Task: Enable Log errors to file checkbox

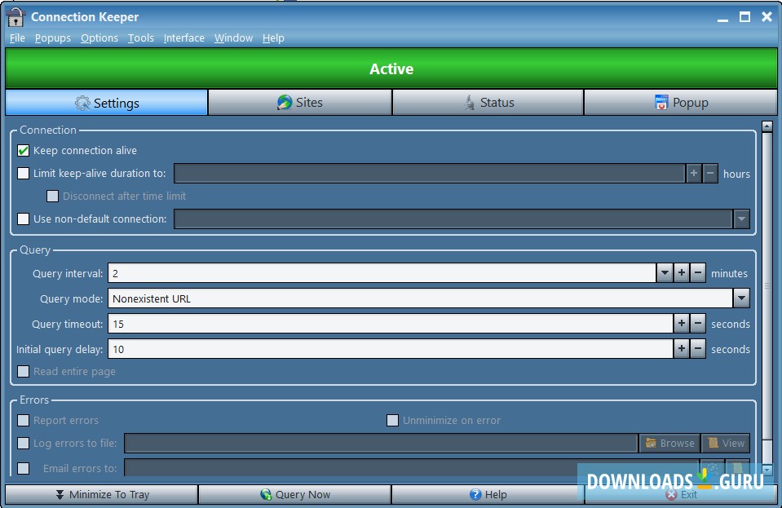Action: [x=23, y=444]
